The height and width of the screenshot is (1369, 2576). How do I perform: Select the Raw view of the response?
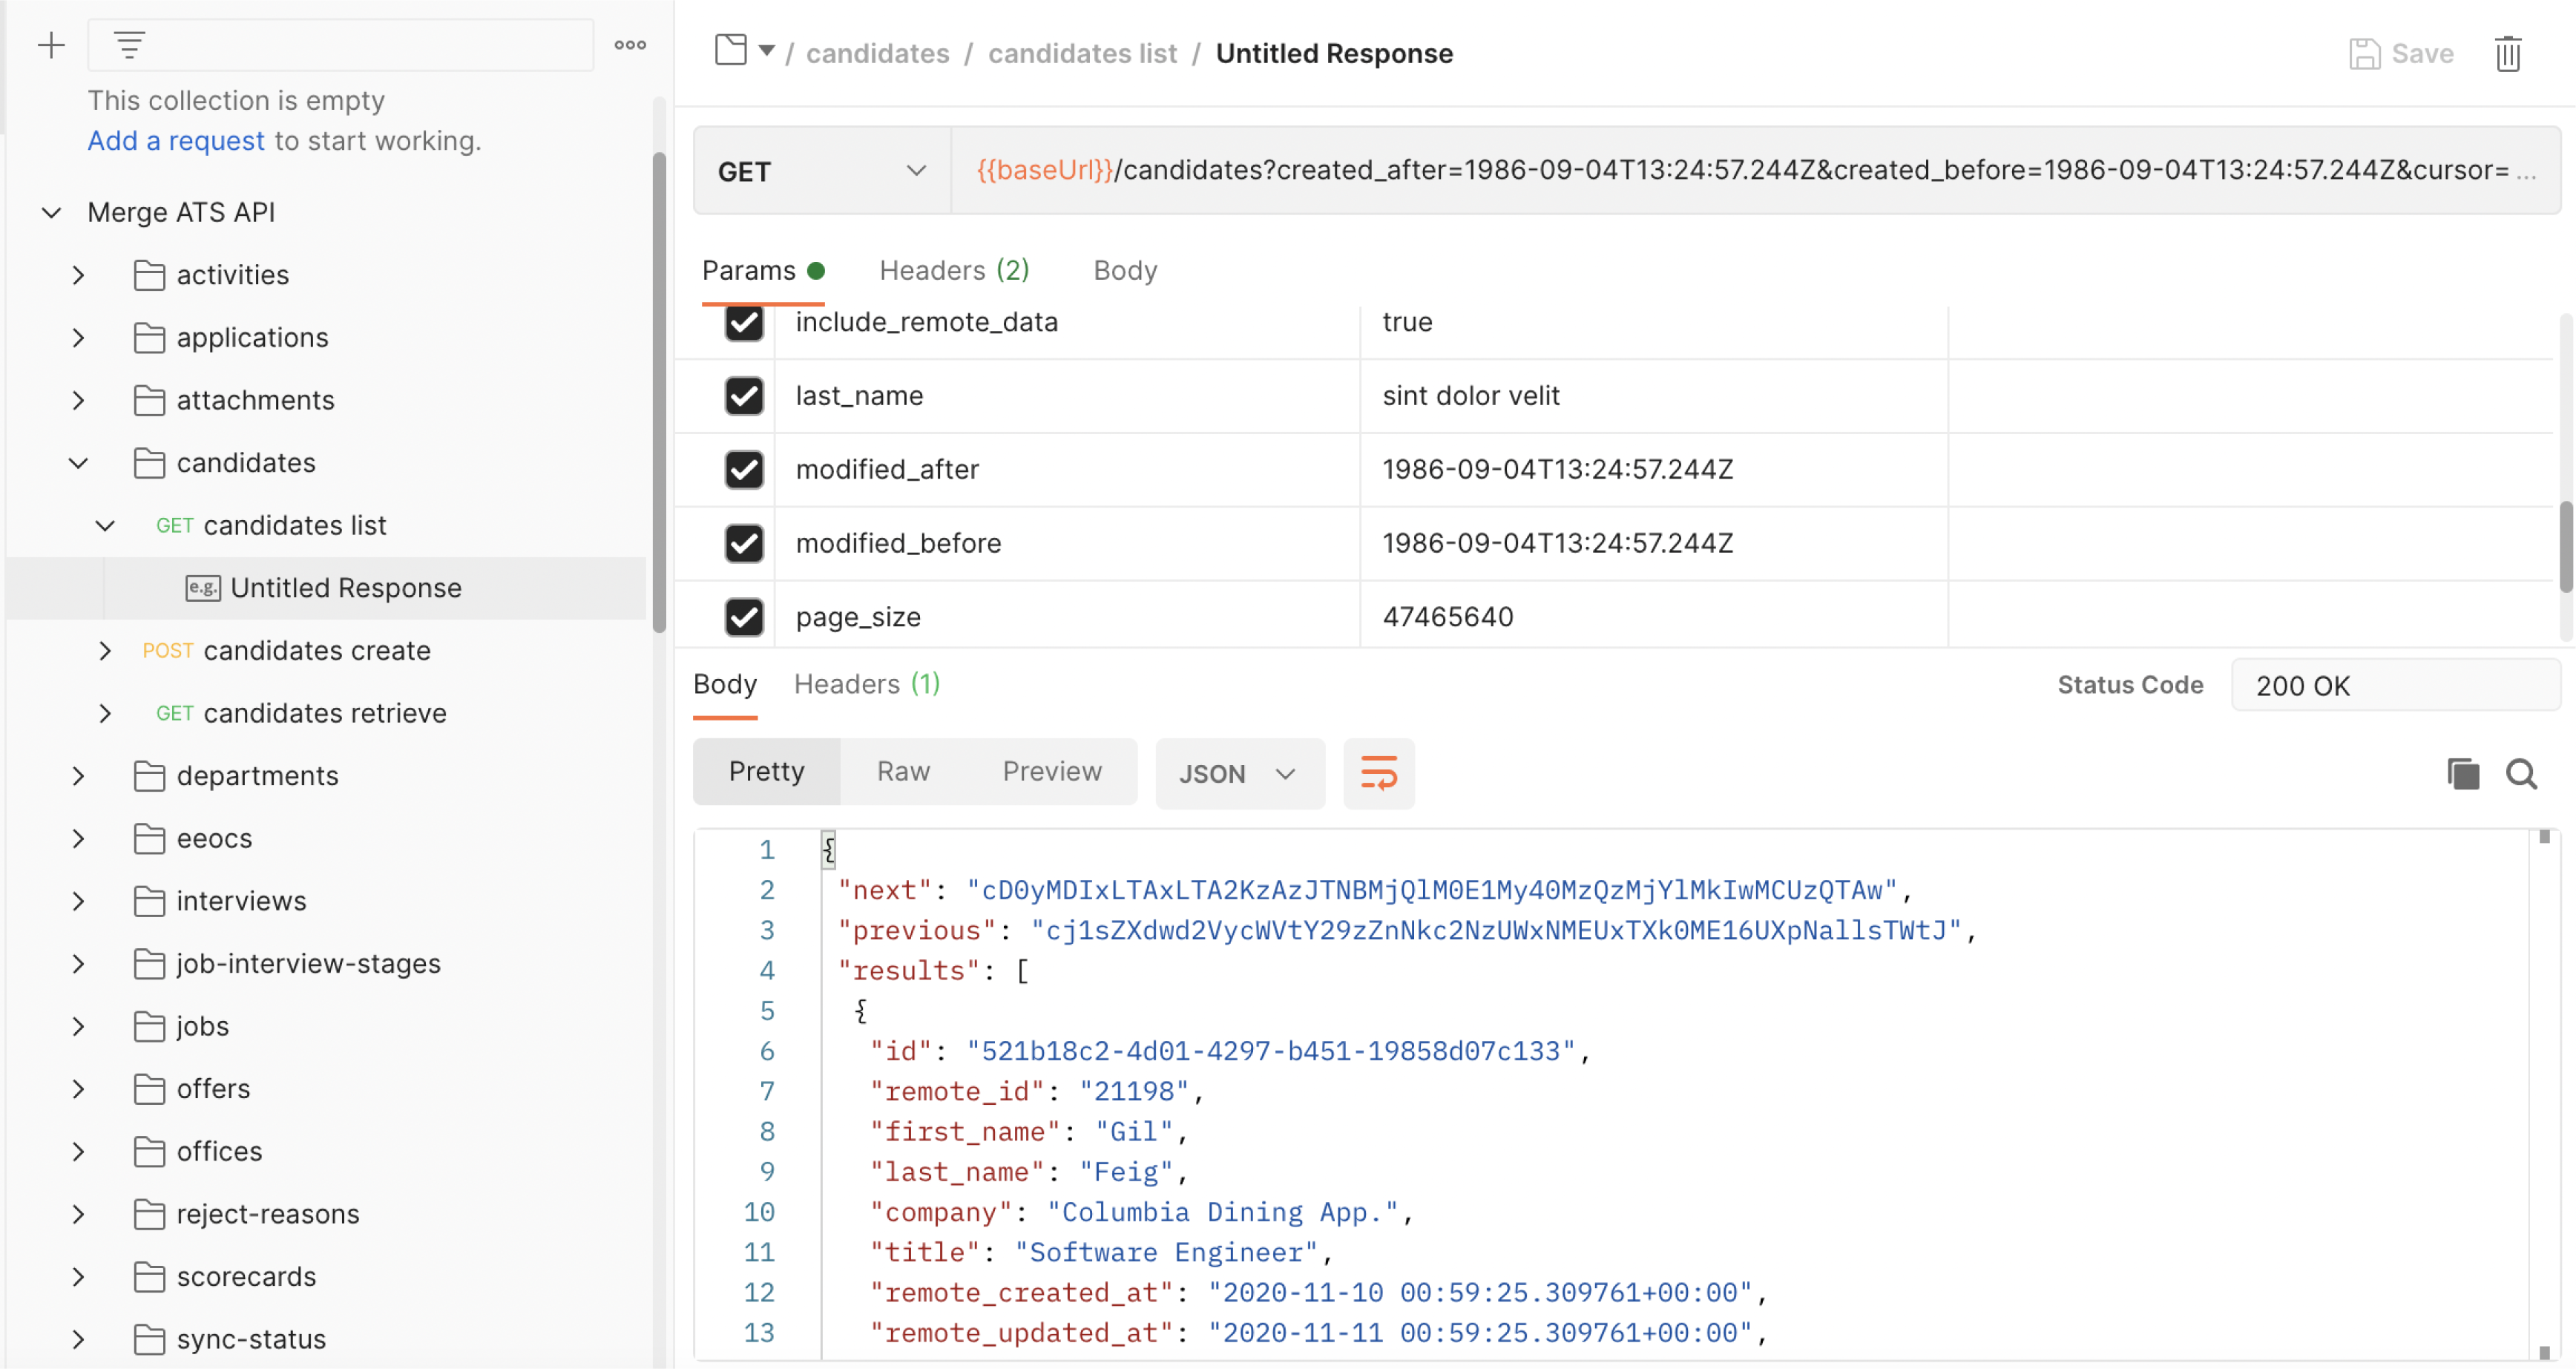point(902,771)
